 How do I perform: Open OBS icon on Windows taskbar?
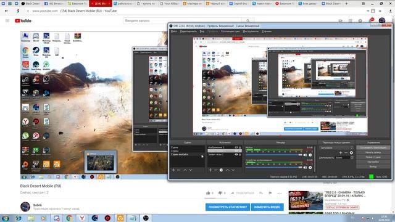(x=146, y=218)
